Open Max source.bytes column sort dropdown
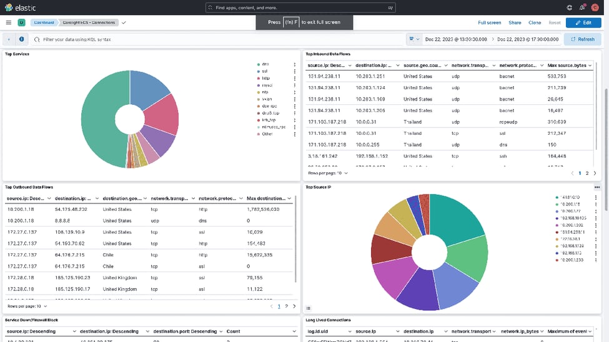This screenshot has height=342, width=609. pos(590,65)
